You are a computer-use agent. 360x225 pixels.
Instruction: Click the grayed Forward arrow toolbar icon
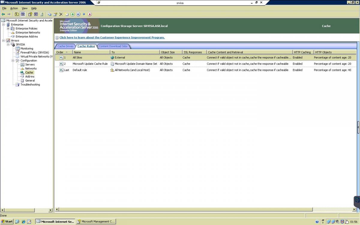point(9,14)
